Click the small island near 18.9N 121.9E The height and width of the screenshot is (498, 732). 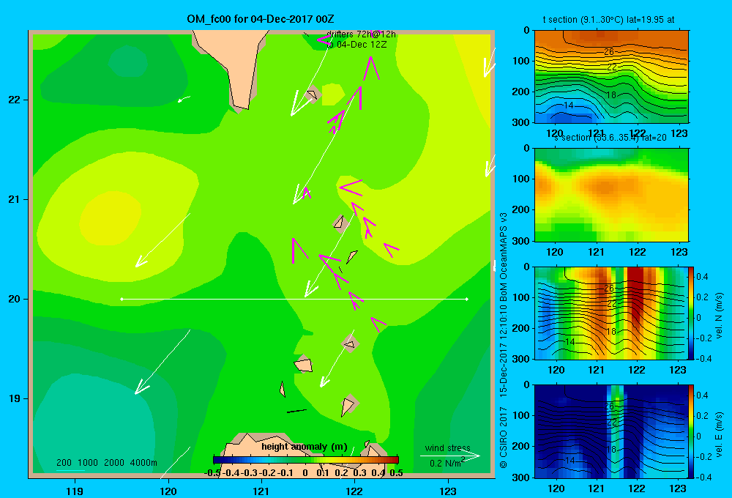348,406
